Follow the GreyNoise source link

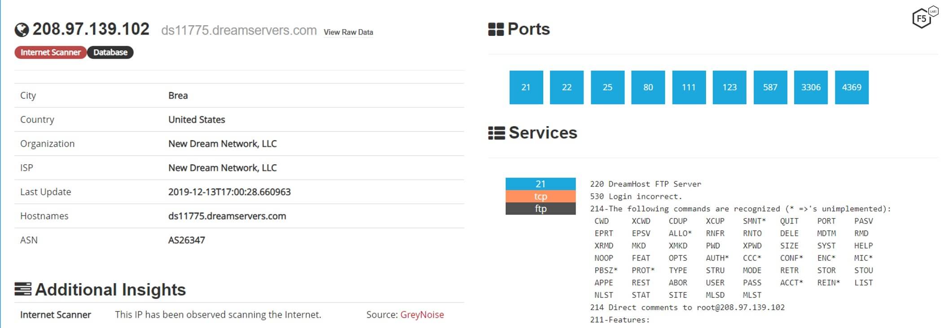[422, 315]
